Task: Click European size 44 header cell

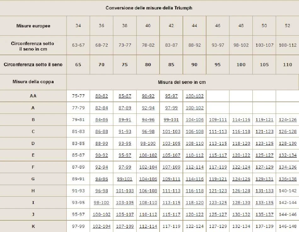Action: [x=195, y=26]
